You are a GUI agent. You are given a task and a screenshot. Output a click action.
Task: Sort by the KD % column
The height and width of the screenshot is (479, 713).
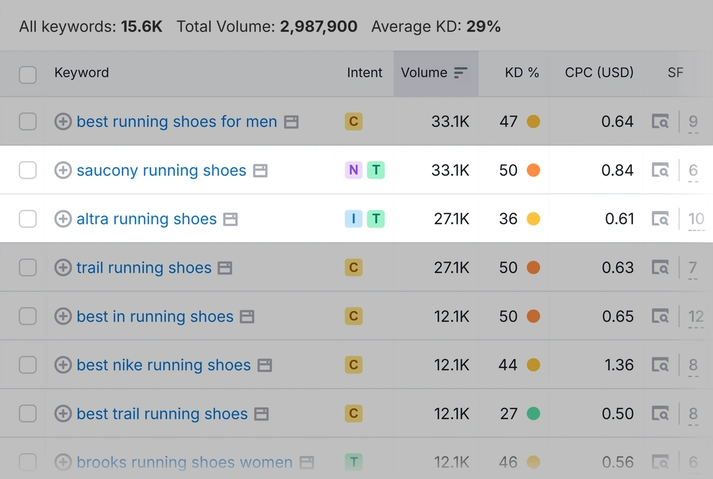(x=522, y=73)
